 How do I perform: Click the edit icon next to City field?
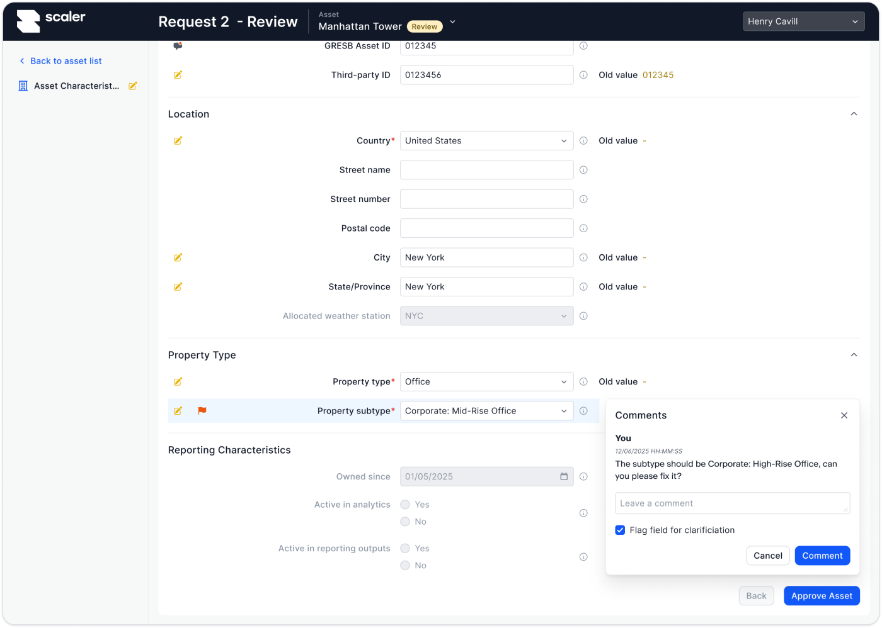pyautogui.click(x=178, y=257)
